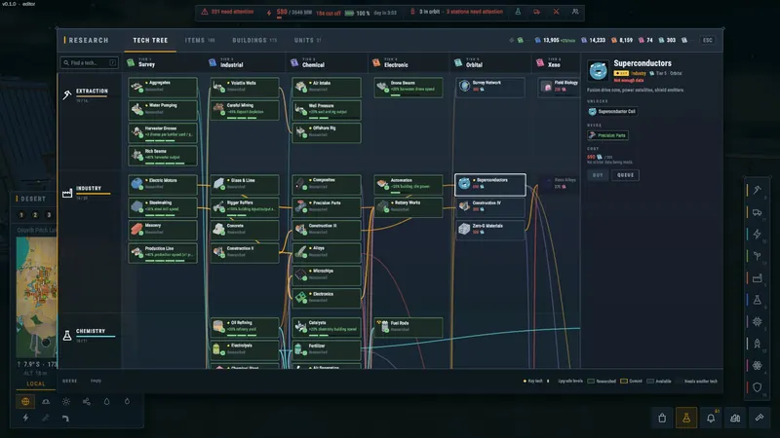Select the Automation tech node
The width and height of the screenshot is (780, 438).
(409, 184)
